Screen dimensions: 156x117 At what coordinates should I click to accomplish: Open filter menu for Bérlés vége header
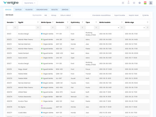pyautogui.click(x=148, y=22)
